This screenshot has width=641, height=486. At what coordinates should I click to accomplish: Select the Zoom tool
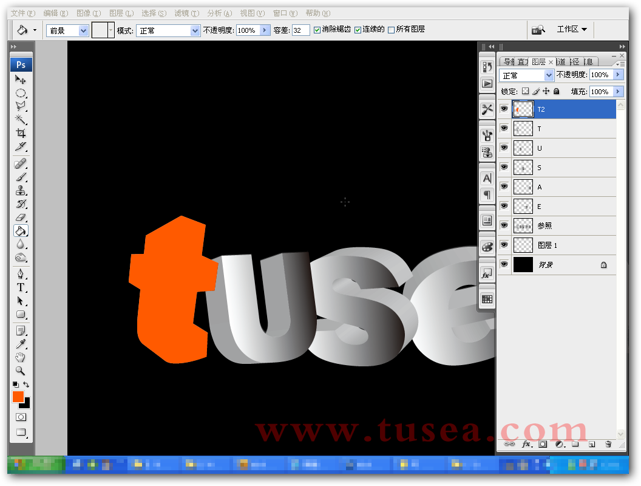[x=21, y=371]
